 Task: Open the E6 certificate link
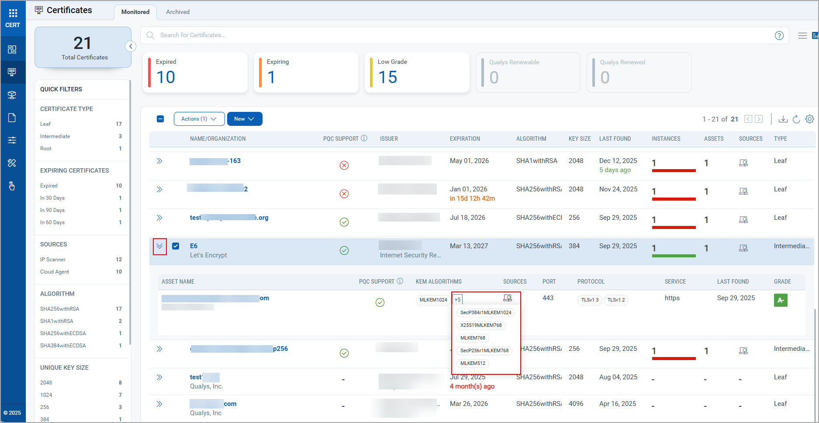click(194, 246)
